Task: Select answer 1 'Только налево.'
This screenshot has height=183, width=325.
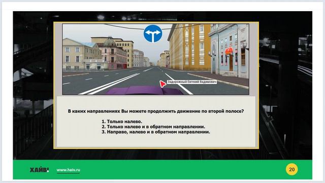Action: [122, 121]
